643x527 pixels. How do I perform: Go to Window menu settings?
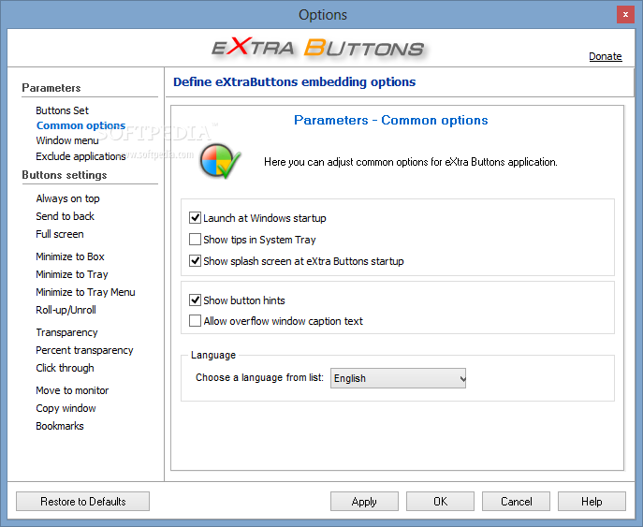[67, 140]
